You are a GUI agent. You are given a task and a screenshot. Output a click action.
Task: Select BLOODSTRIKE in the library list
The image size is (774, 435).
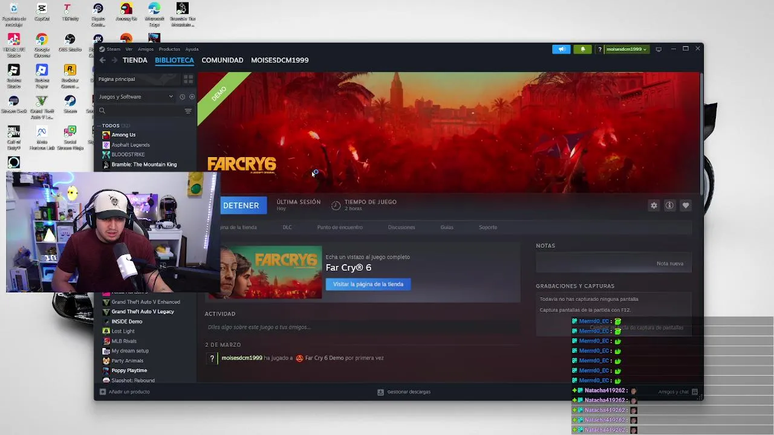128,155
